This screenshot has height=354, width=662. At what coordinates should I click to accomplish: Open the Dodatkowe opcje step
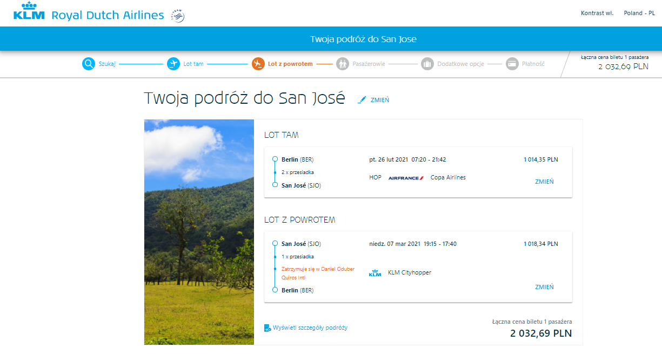tap(460, 64)
